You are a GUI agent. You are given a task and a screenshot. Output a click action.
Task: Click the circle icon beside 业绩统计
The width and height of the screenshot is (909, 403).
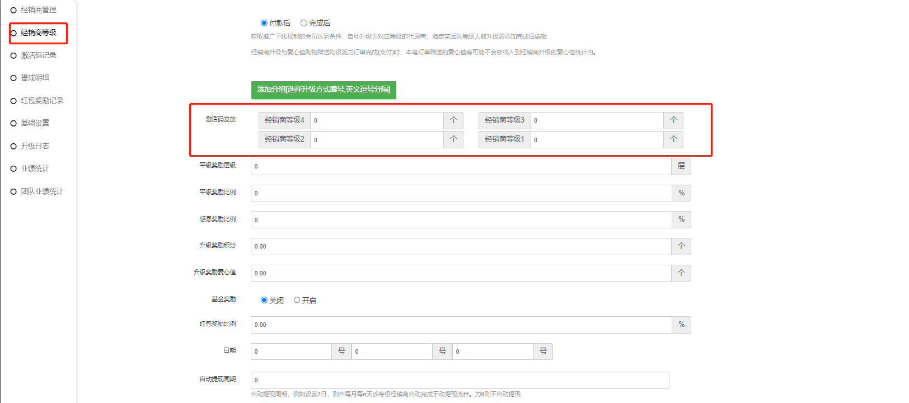point(13,169)
